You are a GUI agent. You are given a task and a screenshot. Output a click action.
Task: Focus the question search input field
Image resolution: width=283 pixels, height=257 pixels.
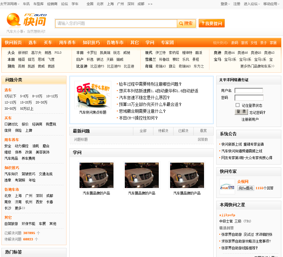(116, 23)
